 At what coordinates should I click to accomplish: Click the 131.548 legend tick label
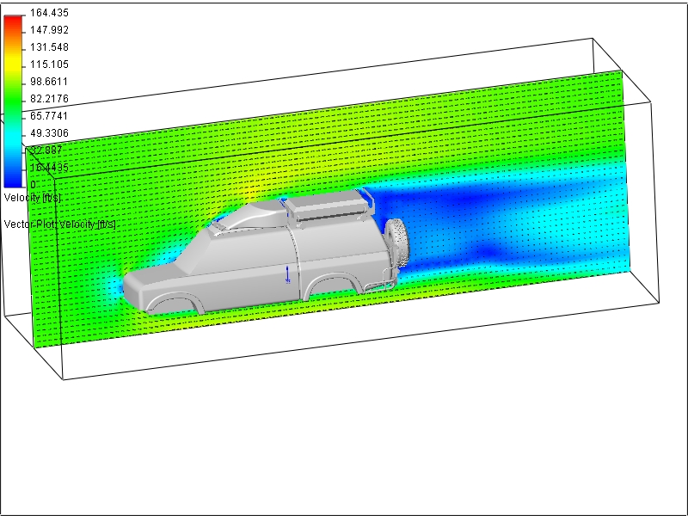(50, 47)
